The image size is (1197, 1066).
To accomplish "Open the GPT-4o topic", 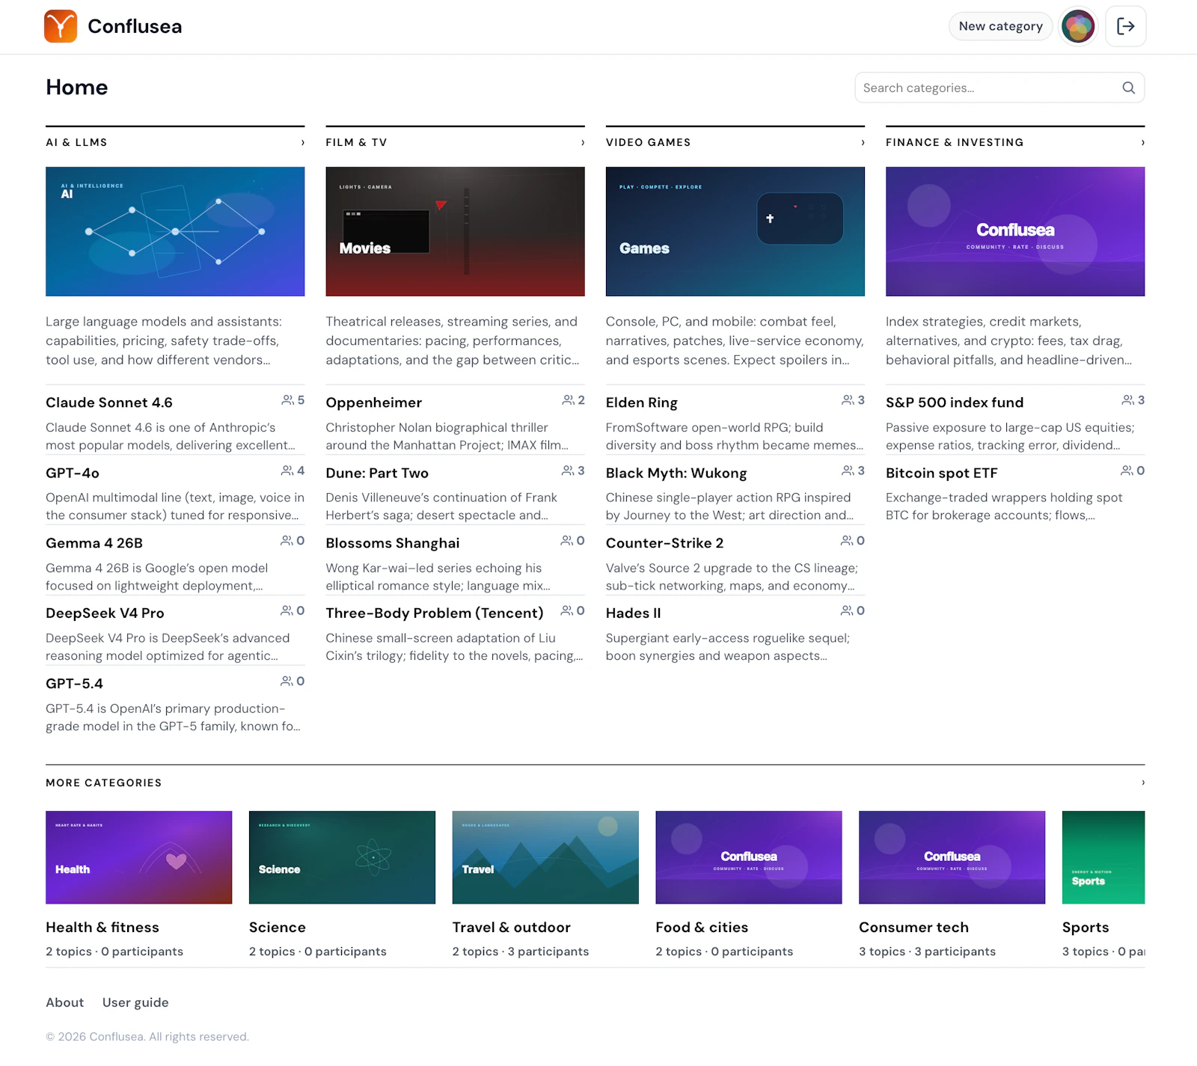I will click(x=73, y=473).
